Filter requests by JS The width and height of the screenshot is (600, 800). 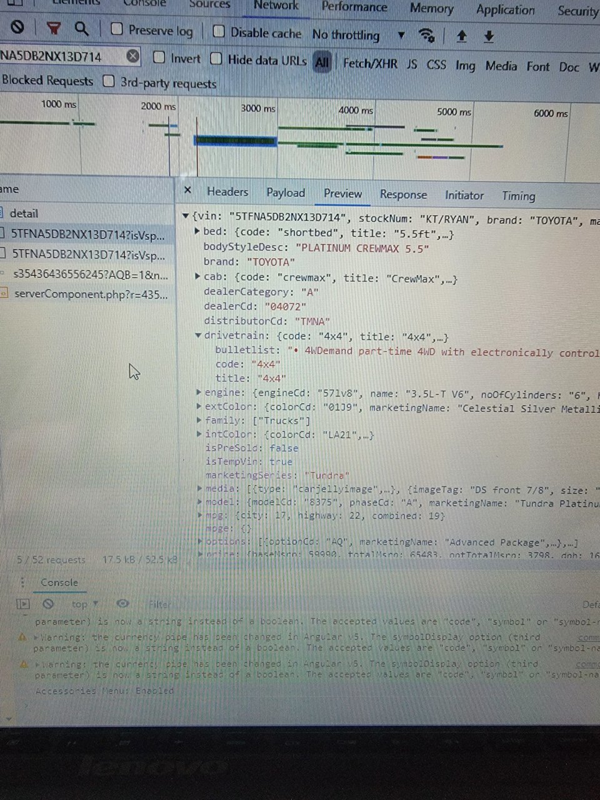[x=412, y=64]
